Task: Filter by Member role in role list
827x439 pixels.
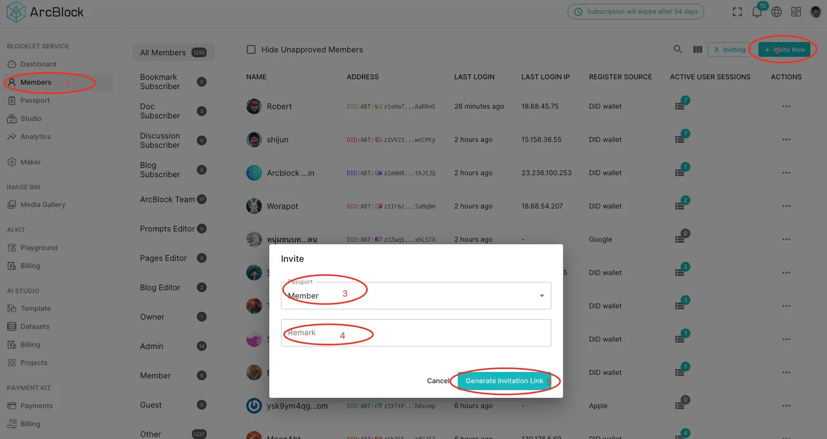Action: click(173, 375)
